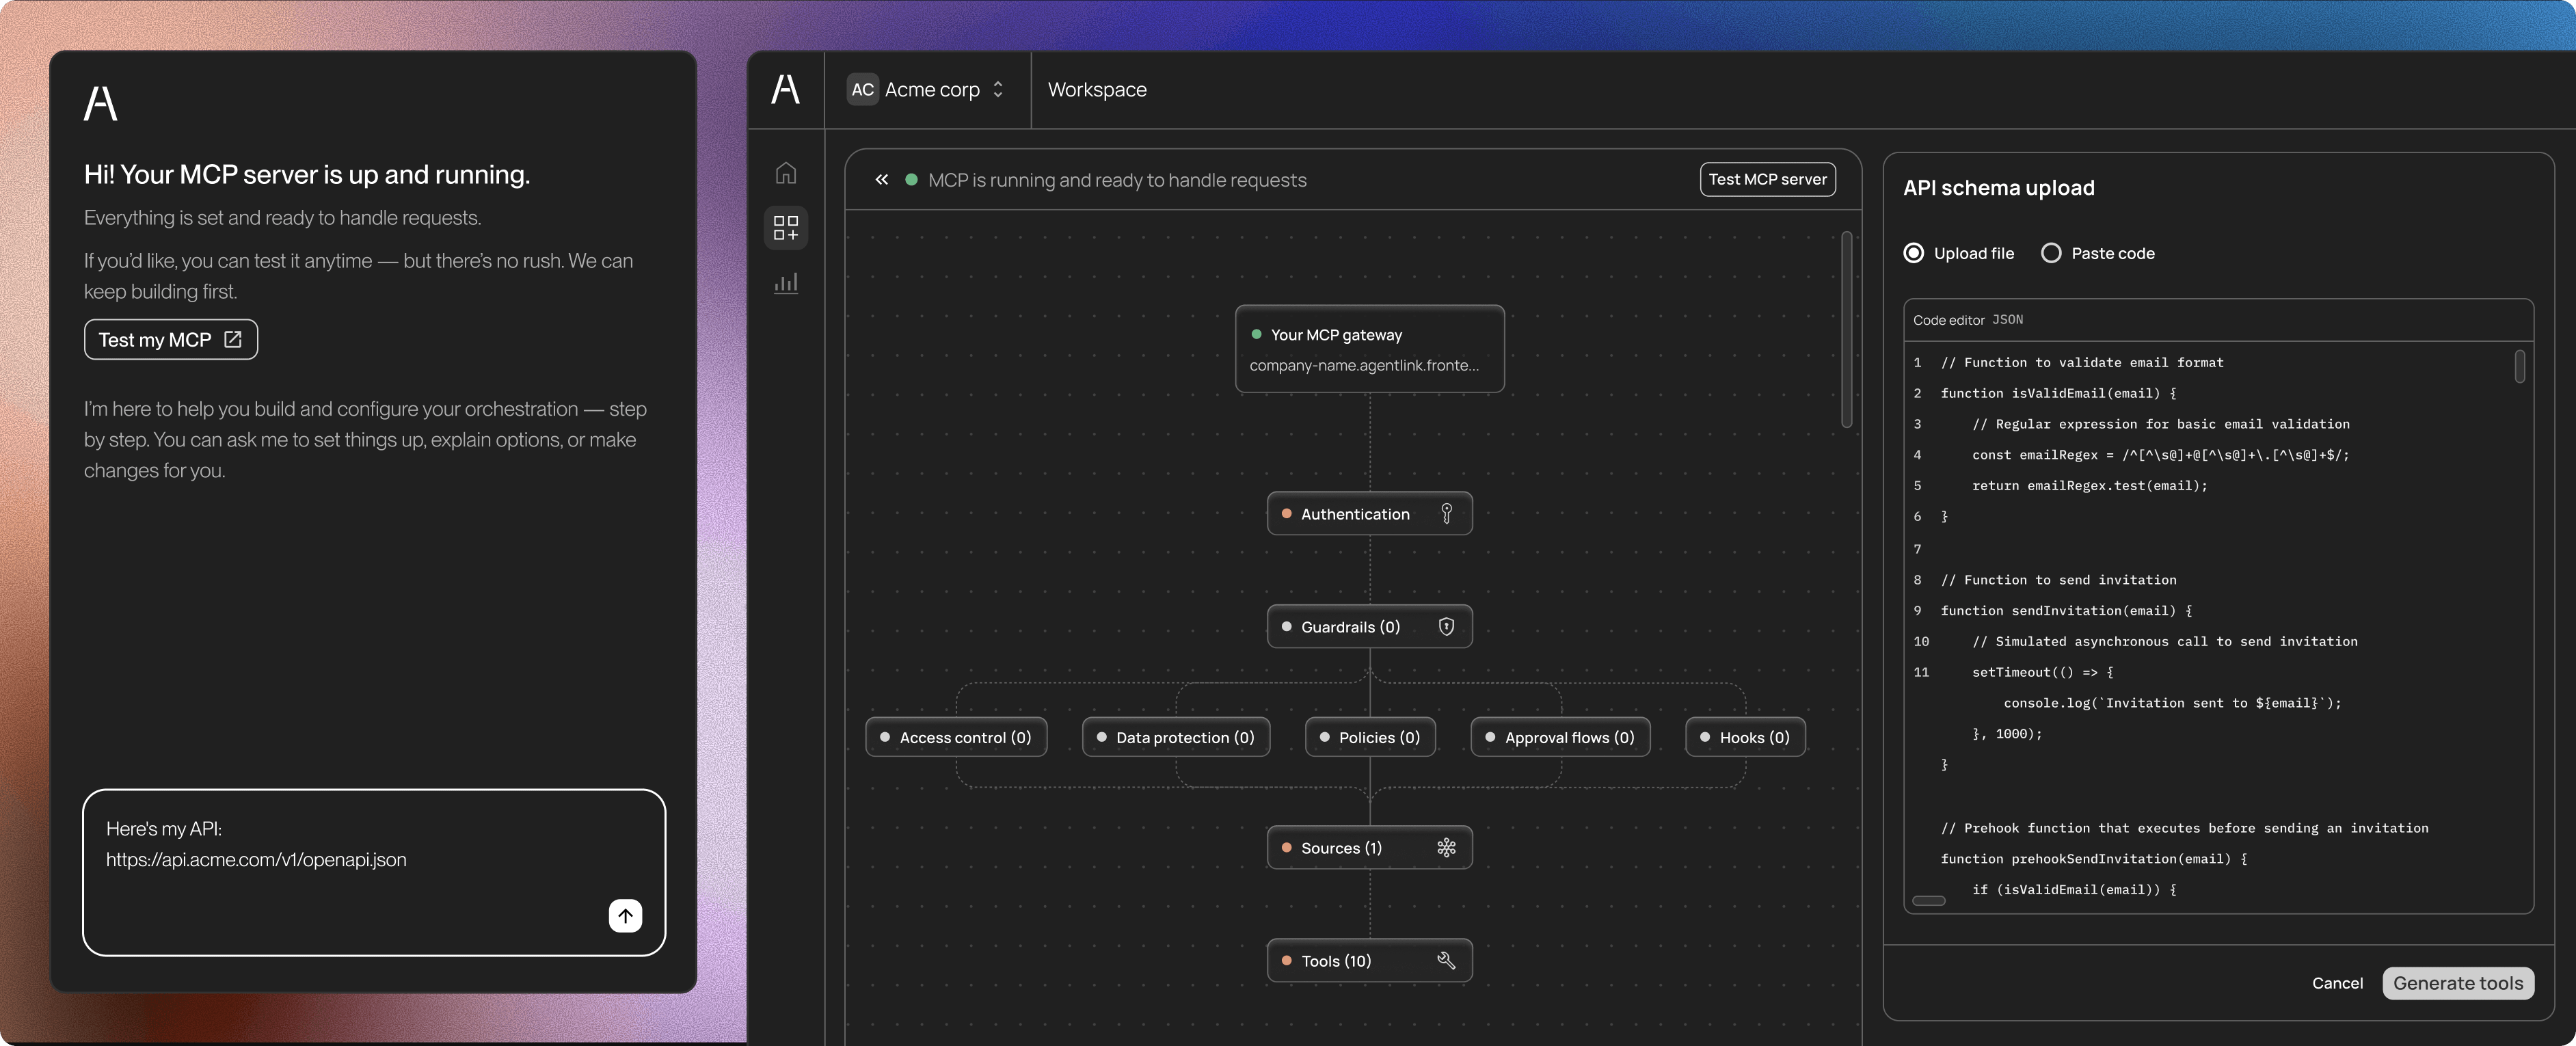Select the grid-plus workspace sidebar icon
This screenshot has height=1046, width=2576.
click(786, 228)
